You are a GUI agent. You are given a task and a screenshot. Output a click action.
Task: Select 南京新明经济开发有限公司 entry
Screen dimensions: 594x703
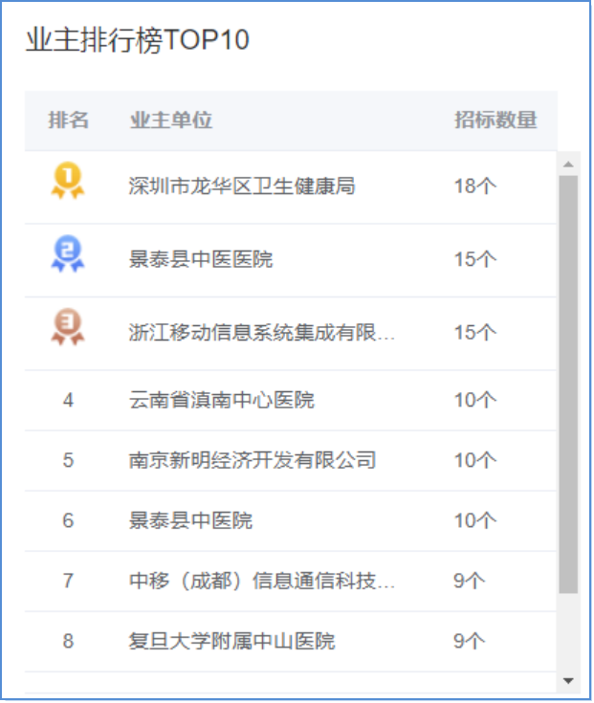click(x=253, y=460)
